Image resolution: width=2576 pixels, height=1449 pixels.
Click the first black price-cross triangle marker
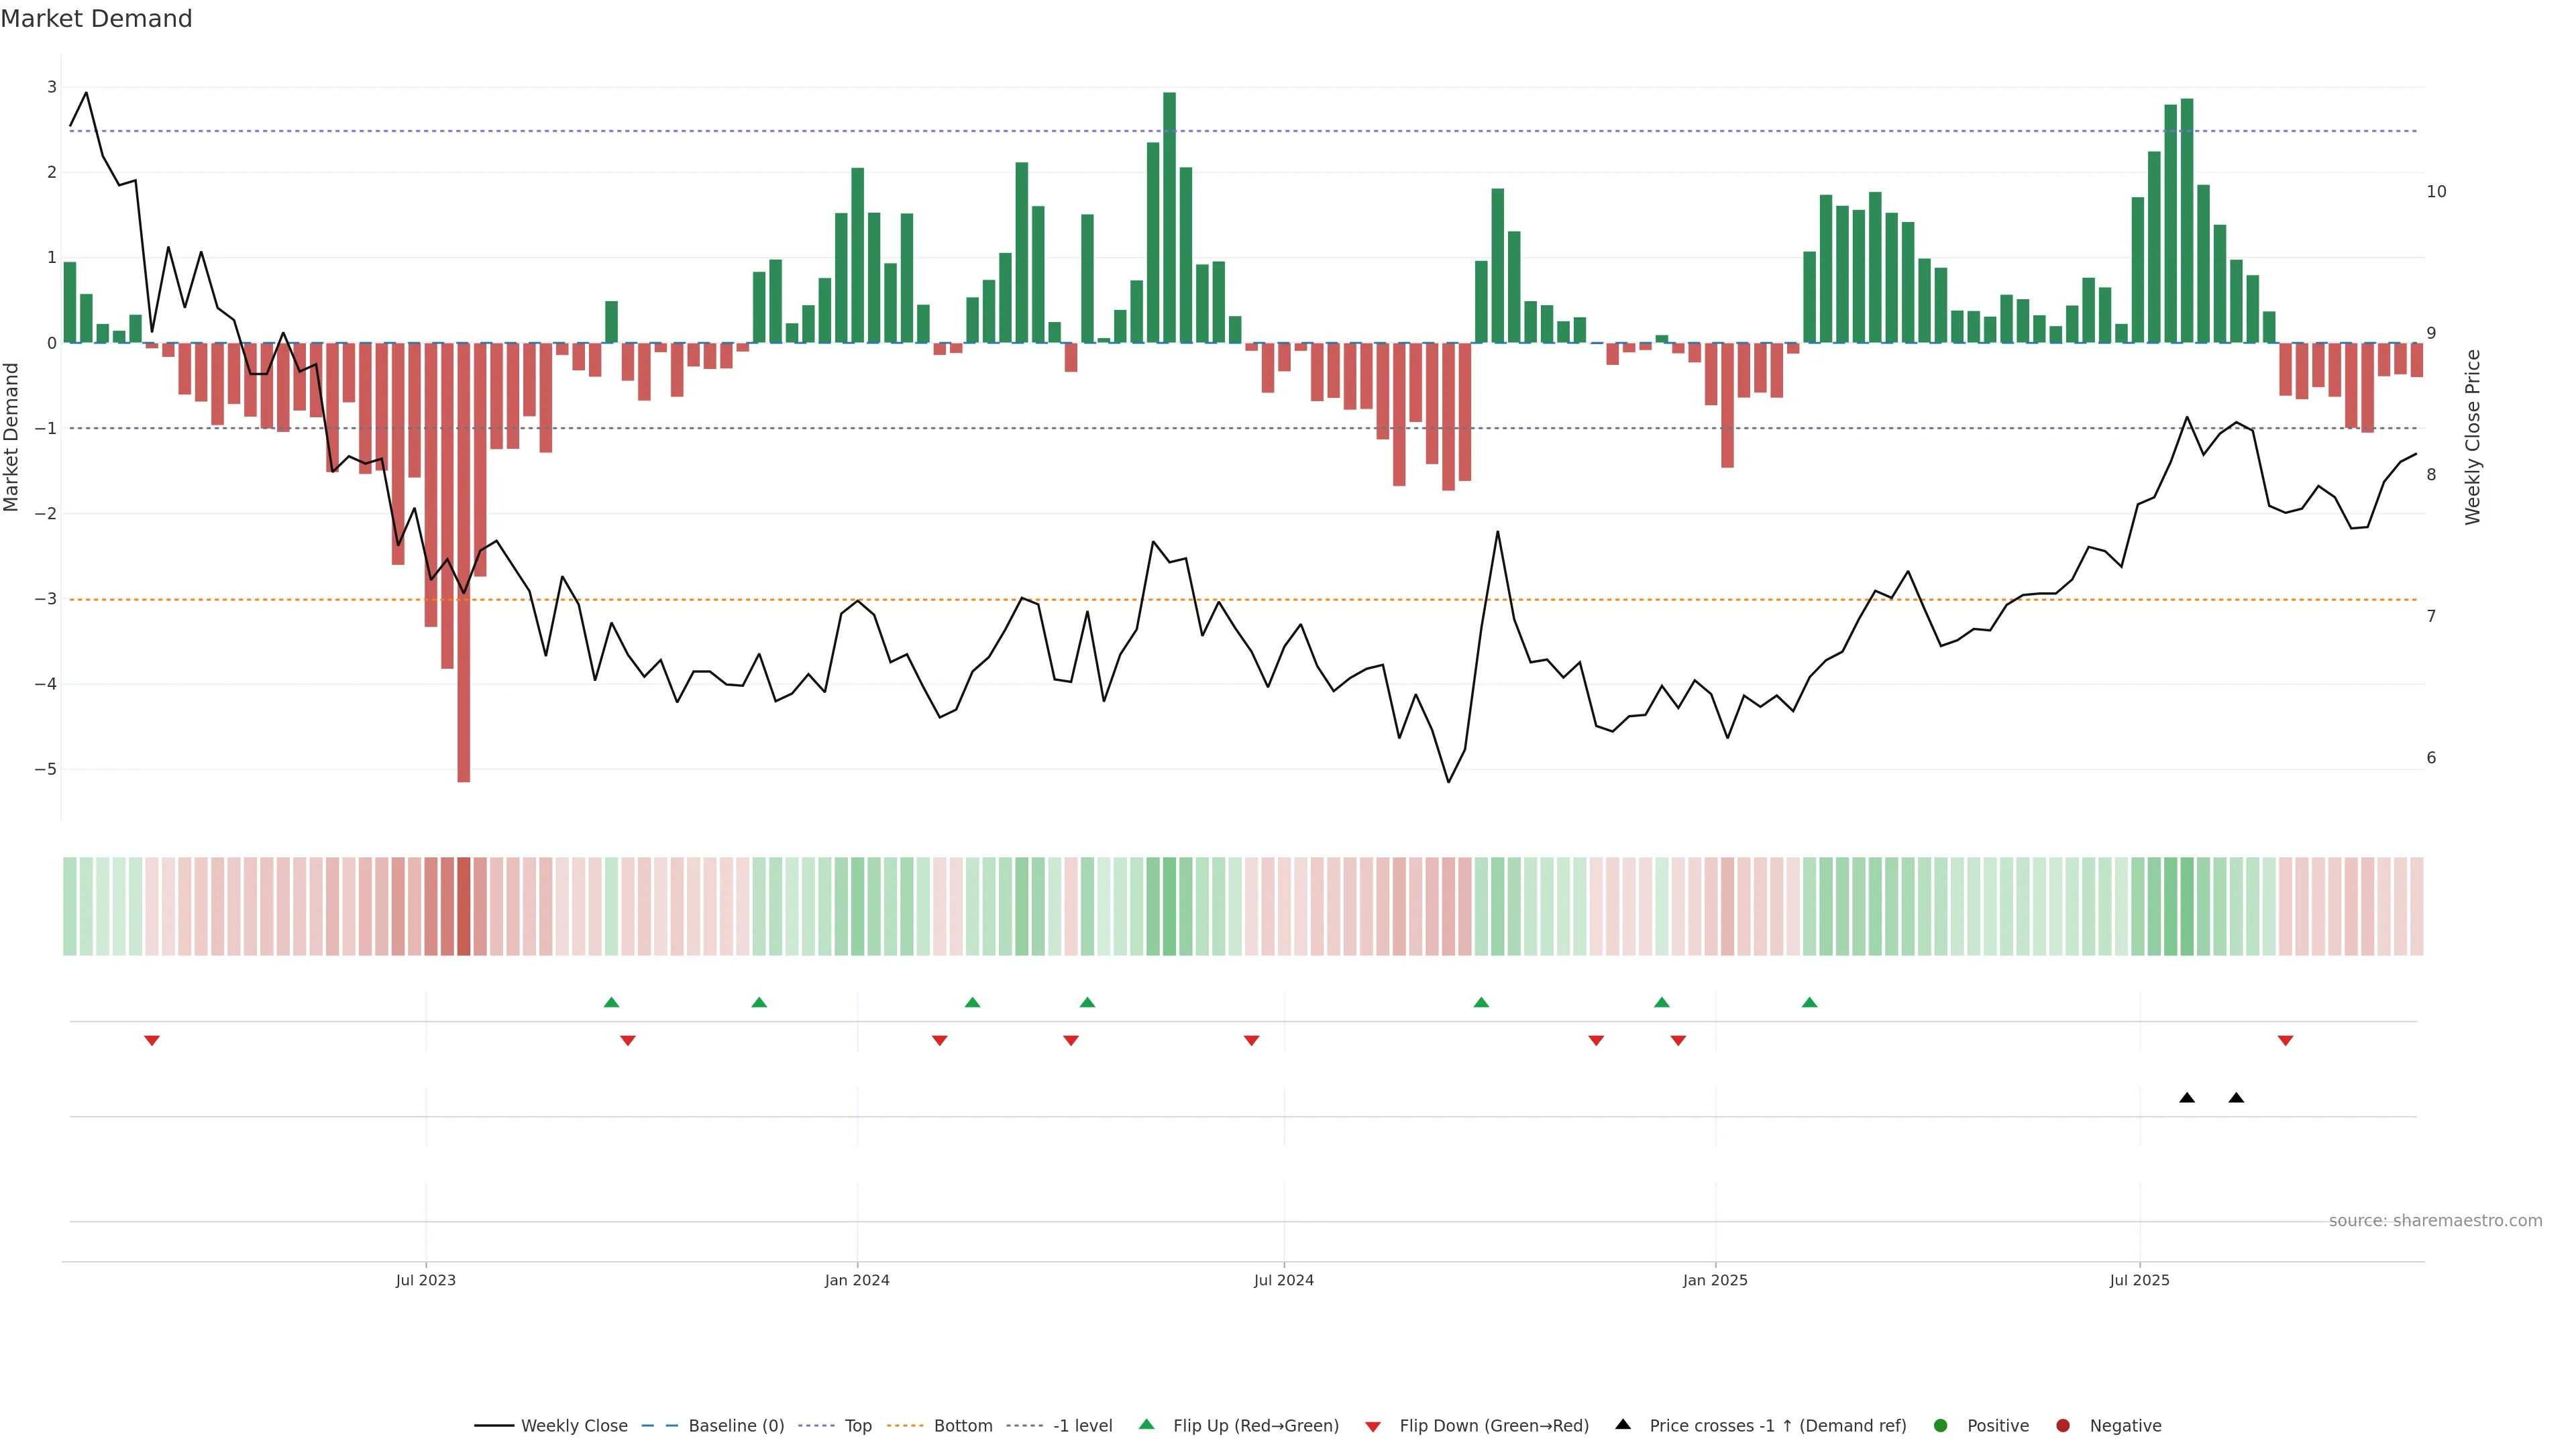tap(2187, 1098)
